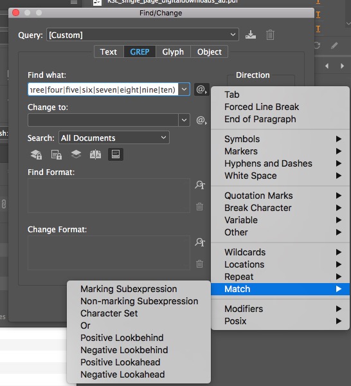Screen dimensions: 351x386
Task: Click Specify attributes to change icon
Action: coord(200,243)
